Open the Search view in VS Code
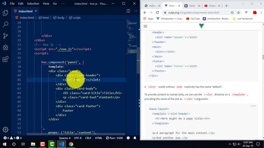Image resolution: width=264 pixels, height=148 pixels. 5,24
